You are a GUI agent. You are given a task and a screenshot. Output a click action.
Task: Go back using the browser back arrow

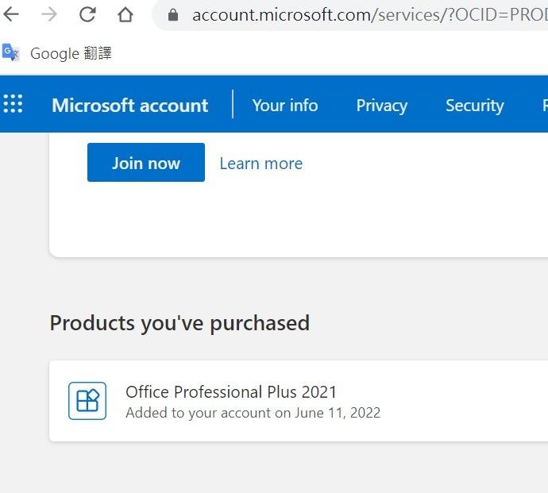tap(11, 14)
